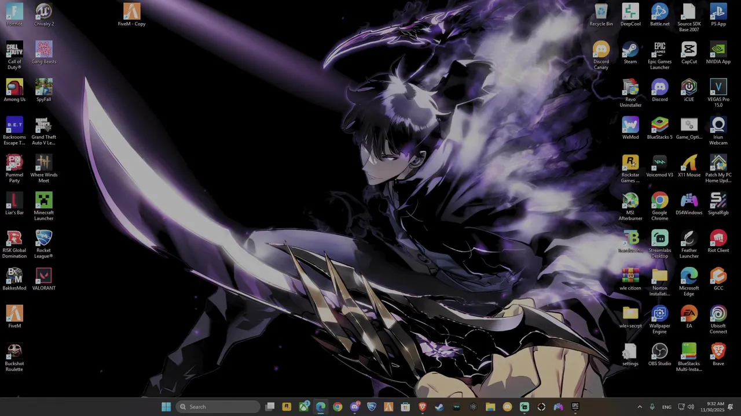Click the taskbar Search box

(218, 407)
